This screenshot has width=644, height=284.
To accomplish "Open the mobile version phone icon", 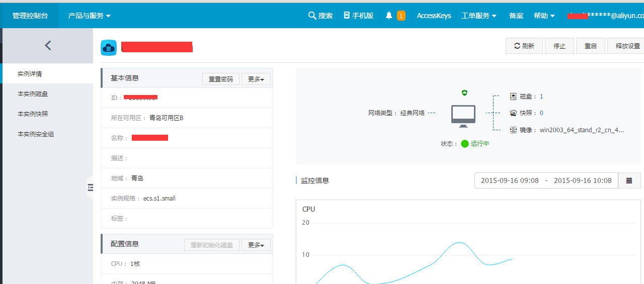I will click(x=347, y=16).
